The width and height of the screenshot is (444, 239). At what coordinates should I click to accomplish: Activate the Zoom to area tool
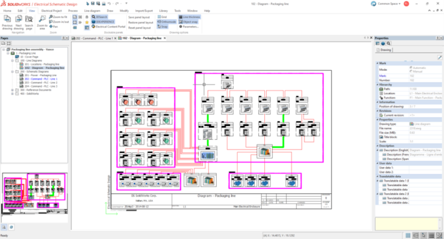[42, 22]
